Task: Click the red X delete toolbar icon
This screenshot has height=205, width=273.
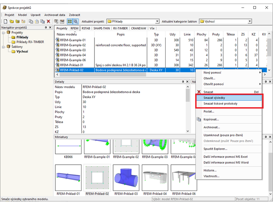Action: point(48,22)
